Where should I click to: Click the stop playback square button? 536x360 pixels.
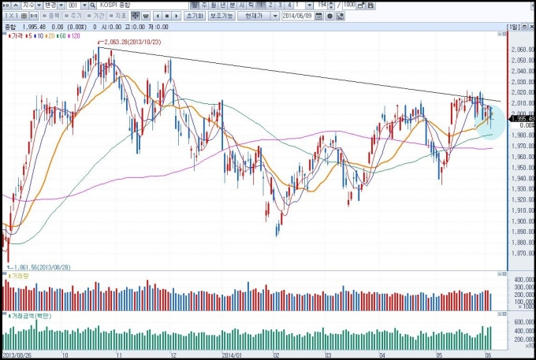167,16
